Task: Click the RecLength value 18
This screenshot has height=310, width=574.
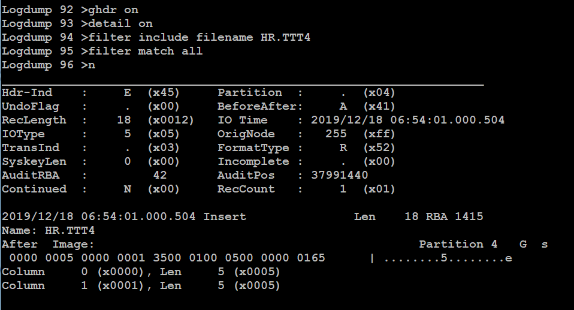Action: tap(124, 120)
